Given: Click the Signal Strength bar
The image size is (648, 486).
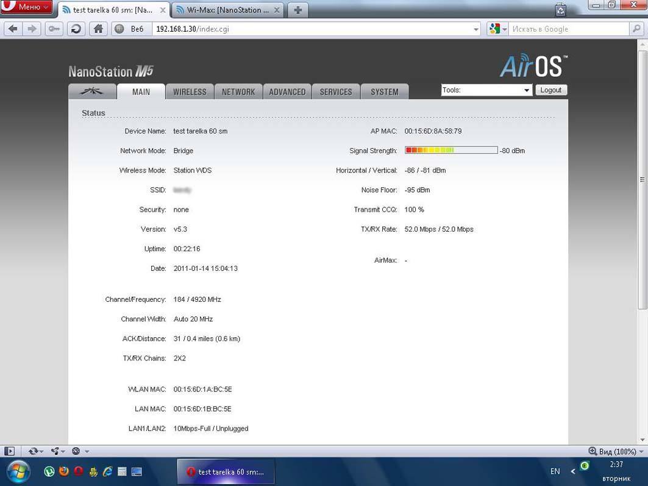Looking at the screenshot, I should (451, 150).
